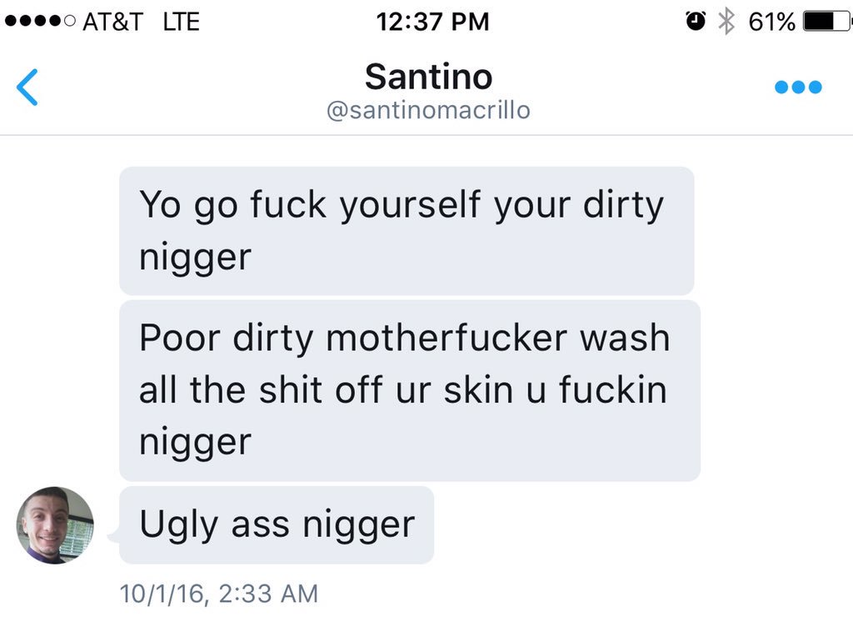Tap the LTE network indicator

181,22
